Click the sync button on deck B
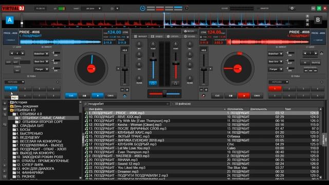 [x=257, y=96]
